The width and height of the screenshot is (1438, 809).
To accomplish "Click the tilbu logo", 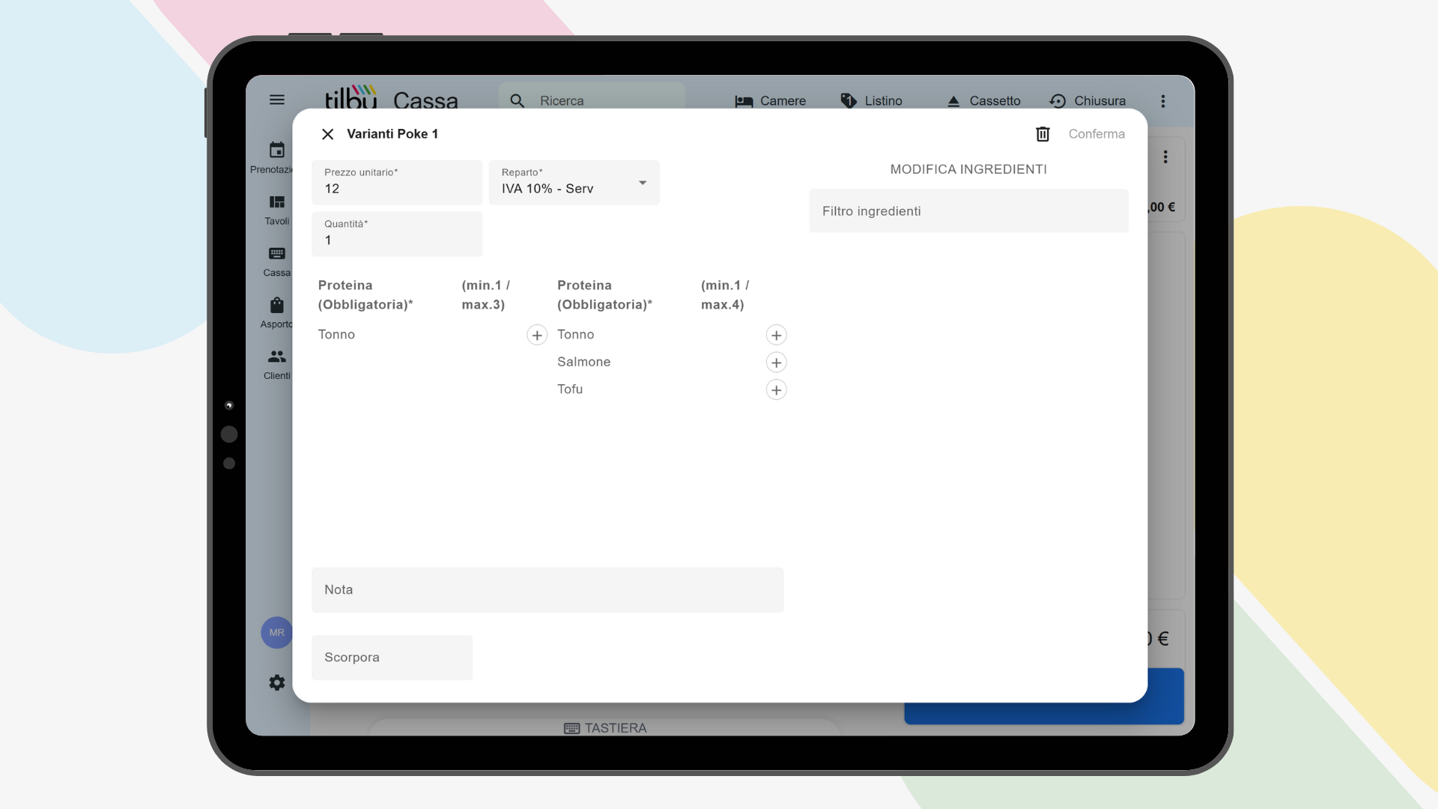I will [351, 97].
